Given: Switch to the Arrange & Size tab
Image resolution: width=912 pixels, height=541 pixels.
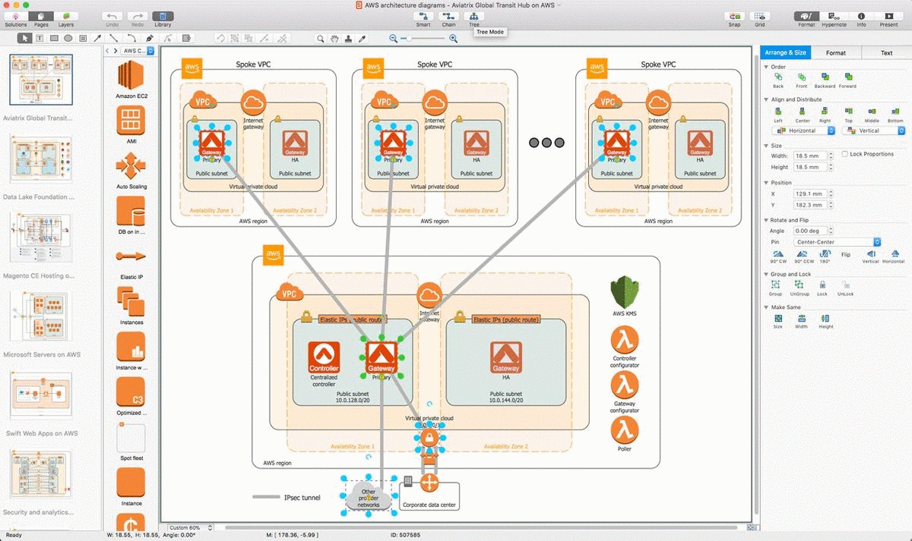Looking at the screenshot, I should [786, 52].
